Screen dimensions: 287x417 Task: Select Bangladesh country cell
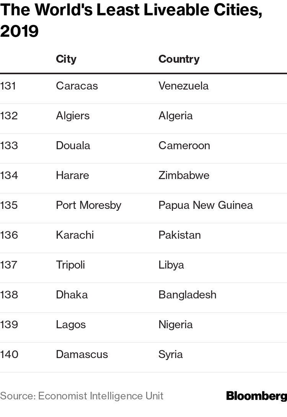pyautogui.click(x=188, y=295)
